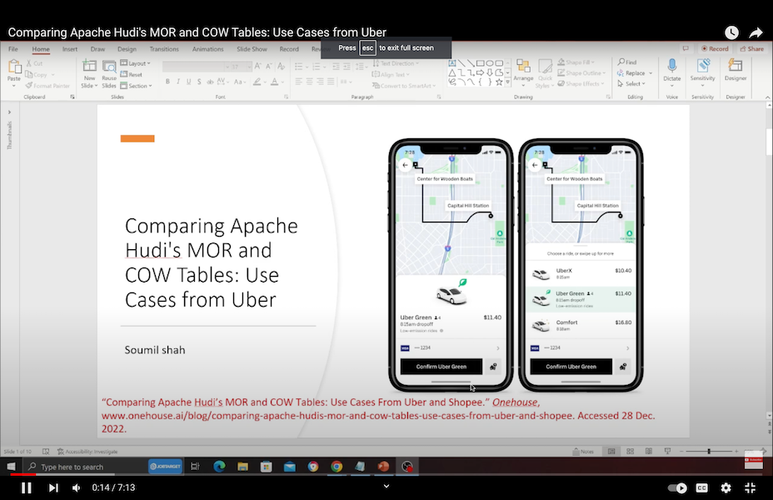Expand the Layout dropdown

(136, 63)
